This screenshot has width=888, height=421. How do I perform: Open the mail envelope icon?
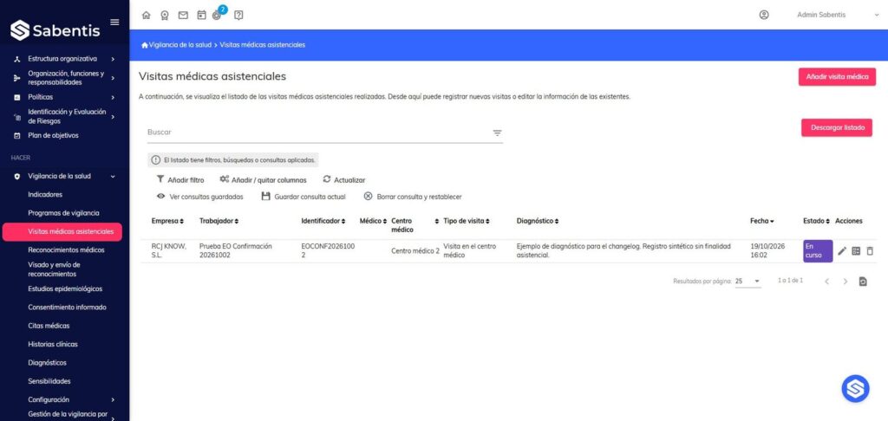click(183, 16)
